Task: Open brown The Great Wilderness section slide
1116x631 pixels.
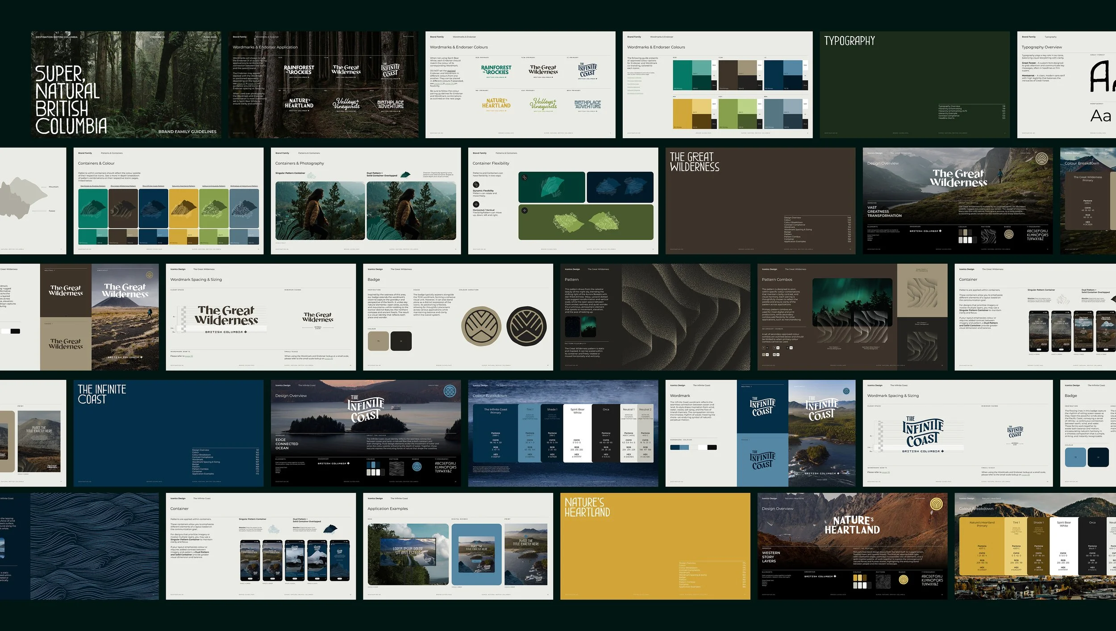Action: click(x=760, y=201)
